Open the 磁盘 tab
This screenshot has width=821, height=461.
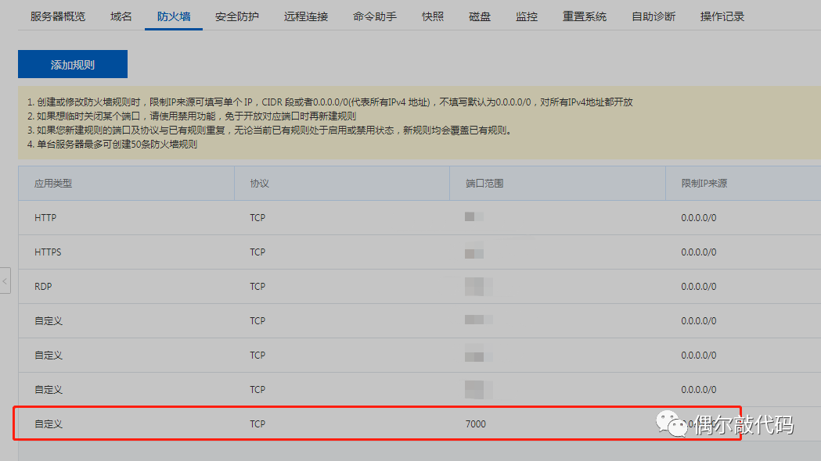point(480,16)
